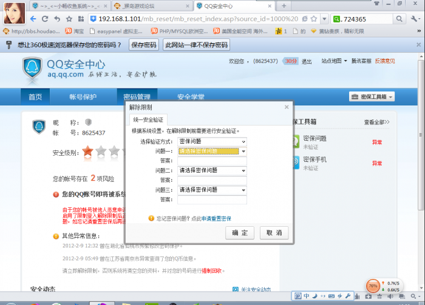Image resolution: width=425 pixels, height=305 pixels.
Task: Open 密保手机 in the toolbox list
Action: click(314, 159)
